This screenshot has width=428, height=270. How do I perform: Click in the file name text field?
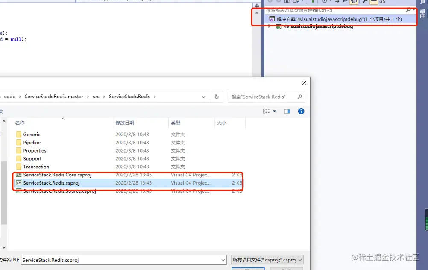[120, 260]
